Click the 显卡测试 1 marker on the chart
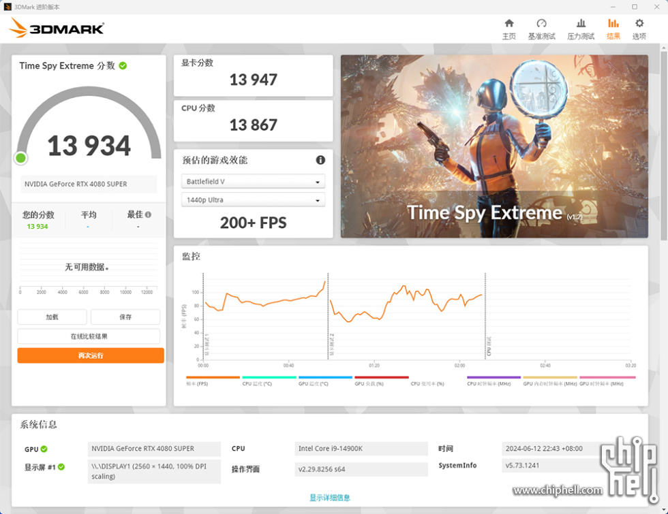668x514 pixels. tap(207, 344)
